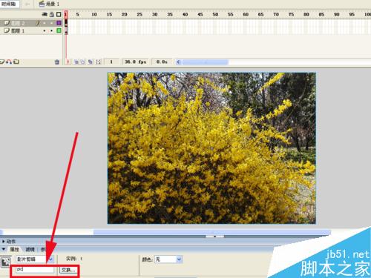371x278 pixels.
Task: Select the first keyframe of 图层 2
Action: (66, 23)
